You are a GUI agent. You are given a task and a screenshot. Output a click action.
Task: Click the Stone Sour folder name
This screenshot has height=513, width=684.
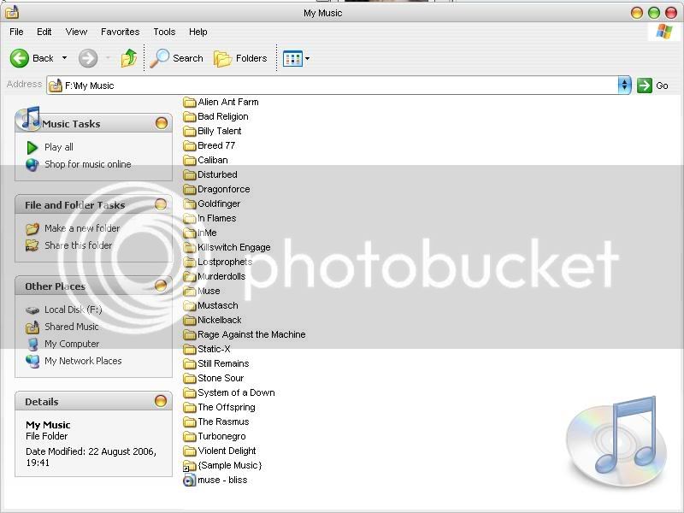(x=221, y=378)
